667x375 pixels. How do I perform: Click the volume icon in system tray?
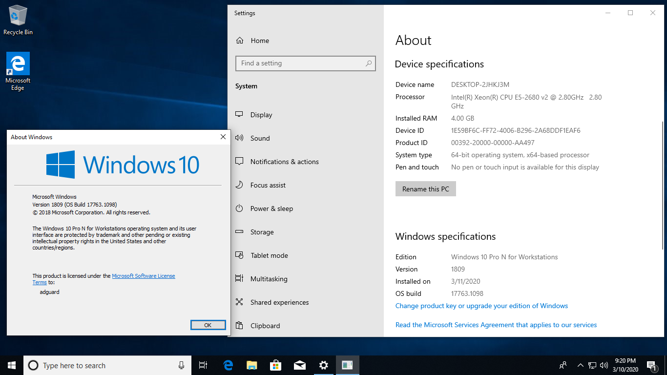(604, 365)
